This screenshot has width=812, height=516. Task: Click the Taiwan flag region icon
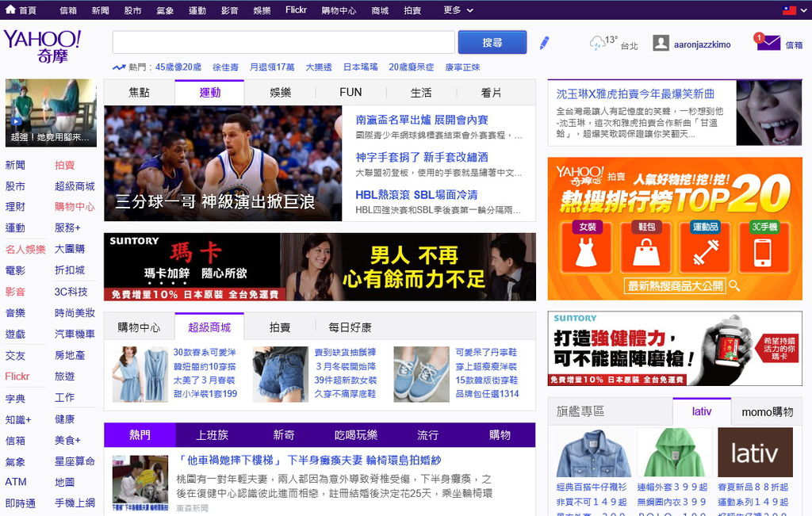pos(789,10)
